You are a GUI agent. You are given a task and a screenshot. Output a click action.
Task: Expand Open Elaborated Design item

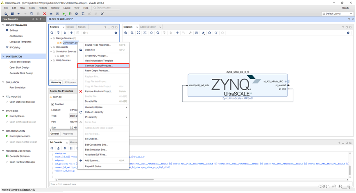(x=7, y=102)
